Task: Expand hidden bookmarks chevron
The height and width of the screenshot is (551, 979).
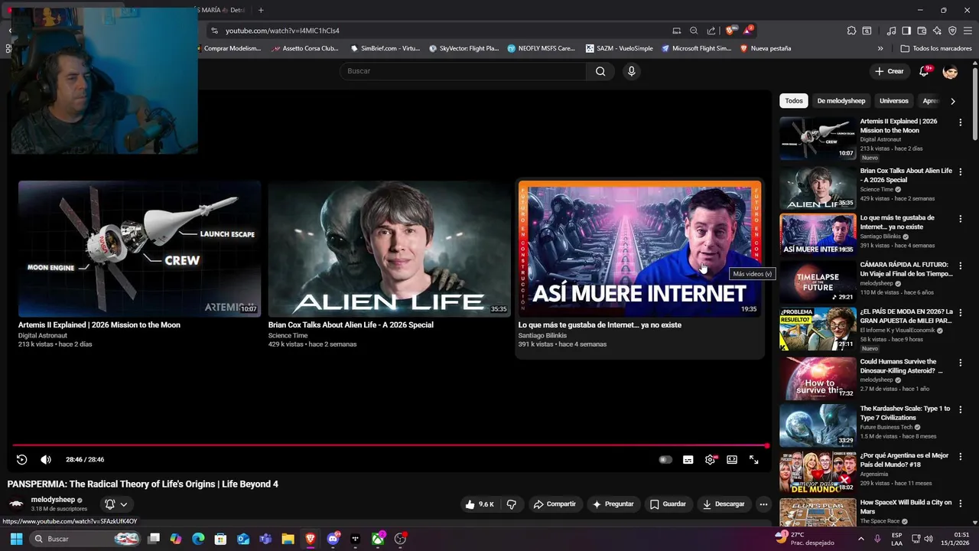Action: coord(880,48)
